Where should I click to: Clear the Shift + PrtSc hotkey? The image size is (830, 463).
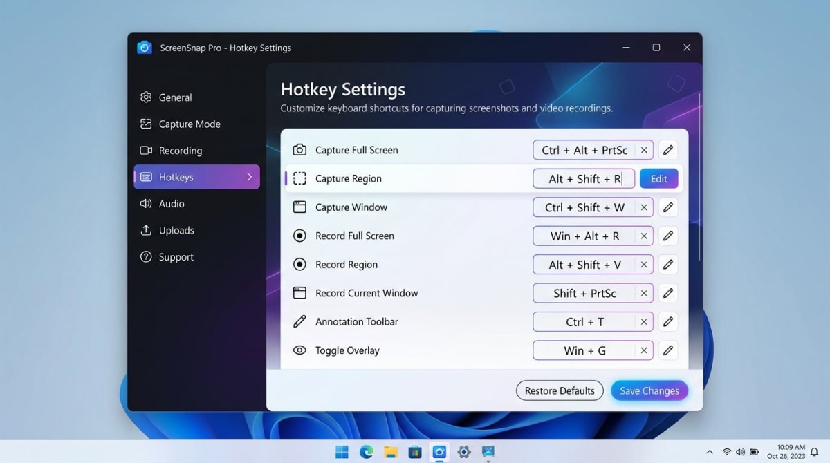pos(644,293)
